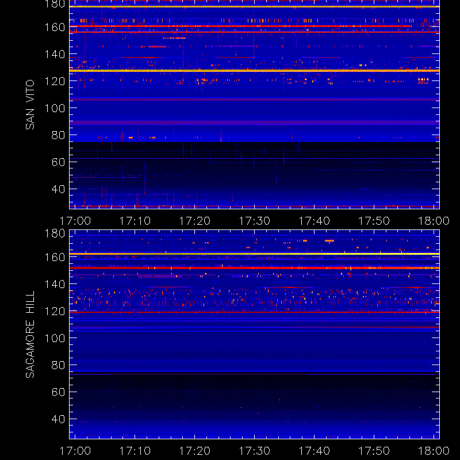Screen dimensions: 460x460
Task: Select the 100 frequency tick in SAN VITO plot
Action: point(55,108)
